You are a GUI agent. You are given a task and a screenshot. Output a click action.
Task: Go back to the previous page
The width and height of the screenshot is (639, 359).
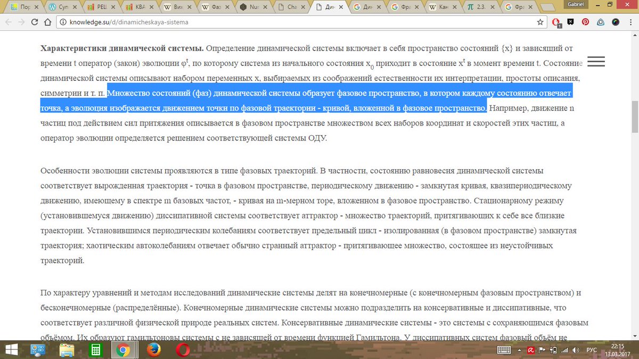tap(7, 22)
